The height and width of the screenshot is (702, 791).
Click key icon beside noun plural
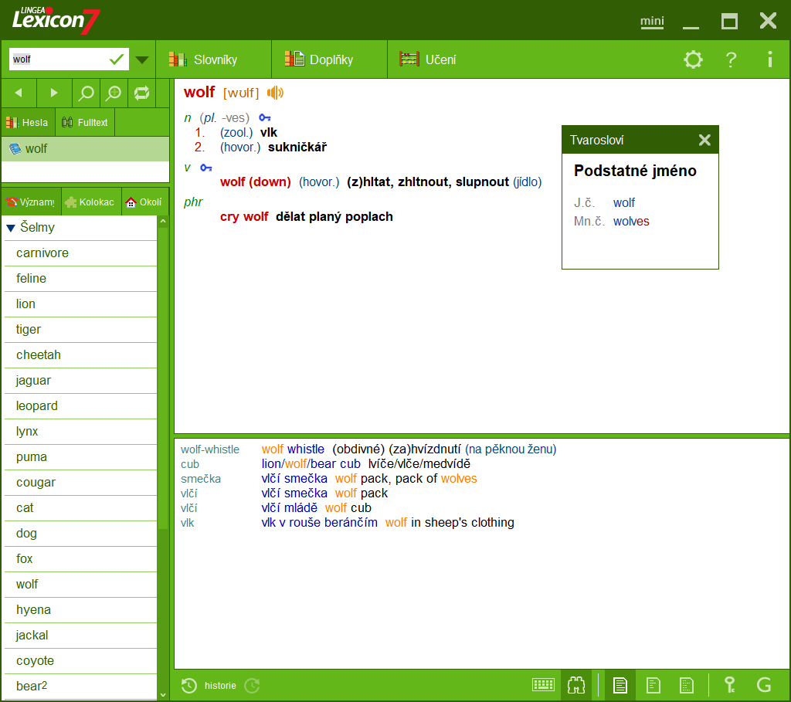pos(265,118)
